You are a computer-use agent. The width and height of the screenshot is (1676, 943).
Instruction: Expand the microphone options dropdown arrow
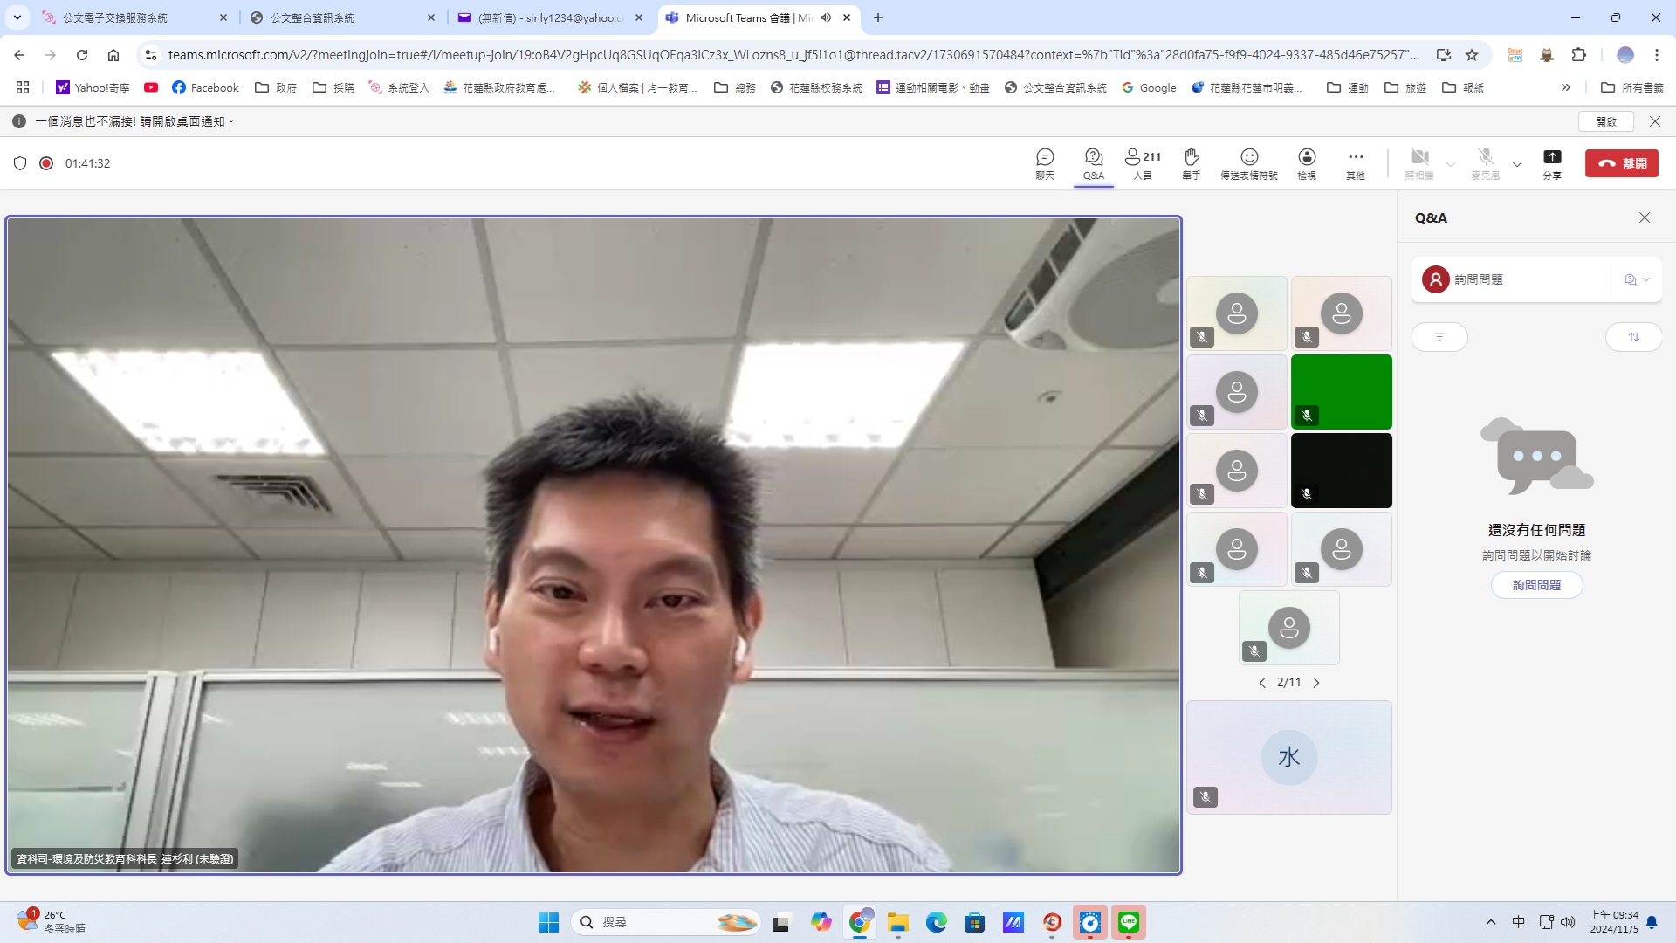(1517, 164)
